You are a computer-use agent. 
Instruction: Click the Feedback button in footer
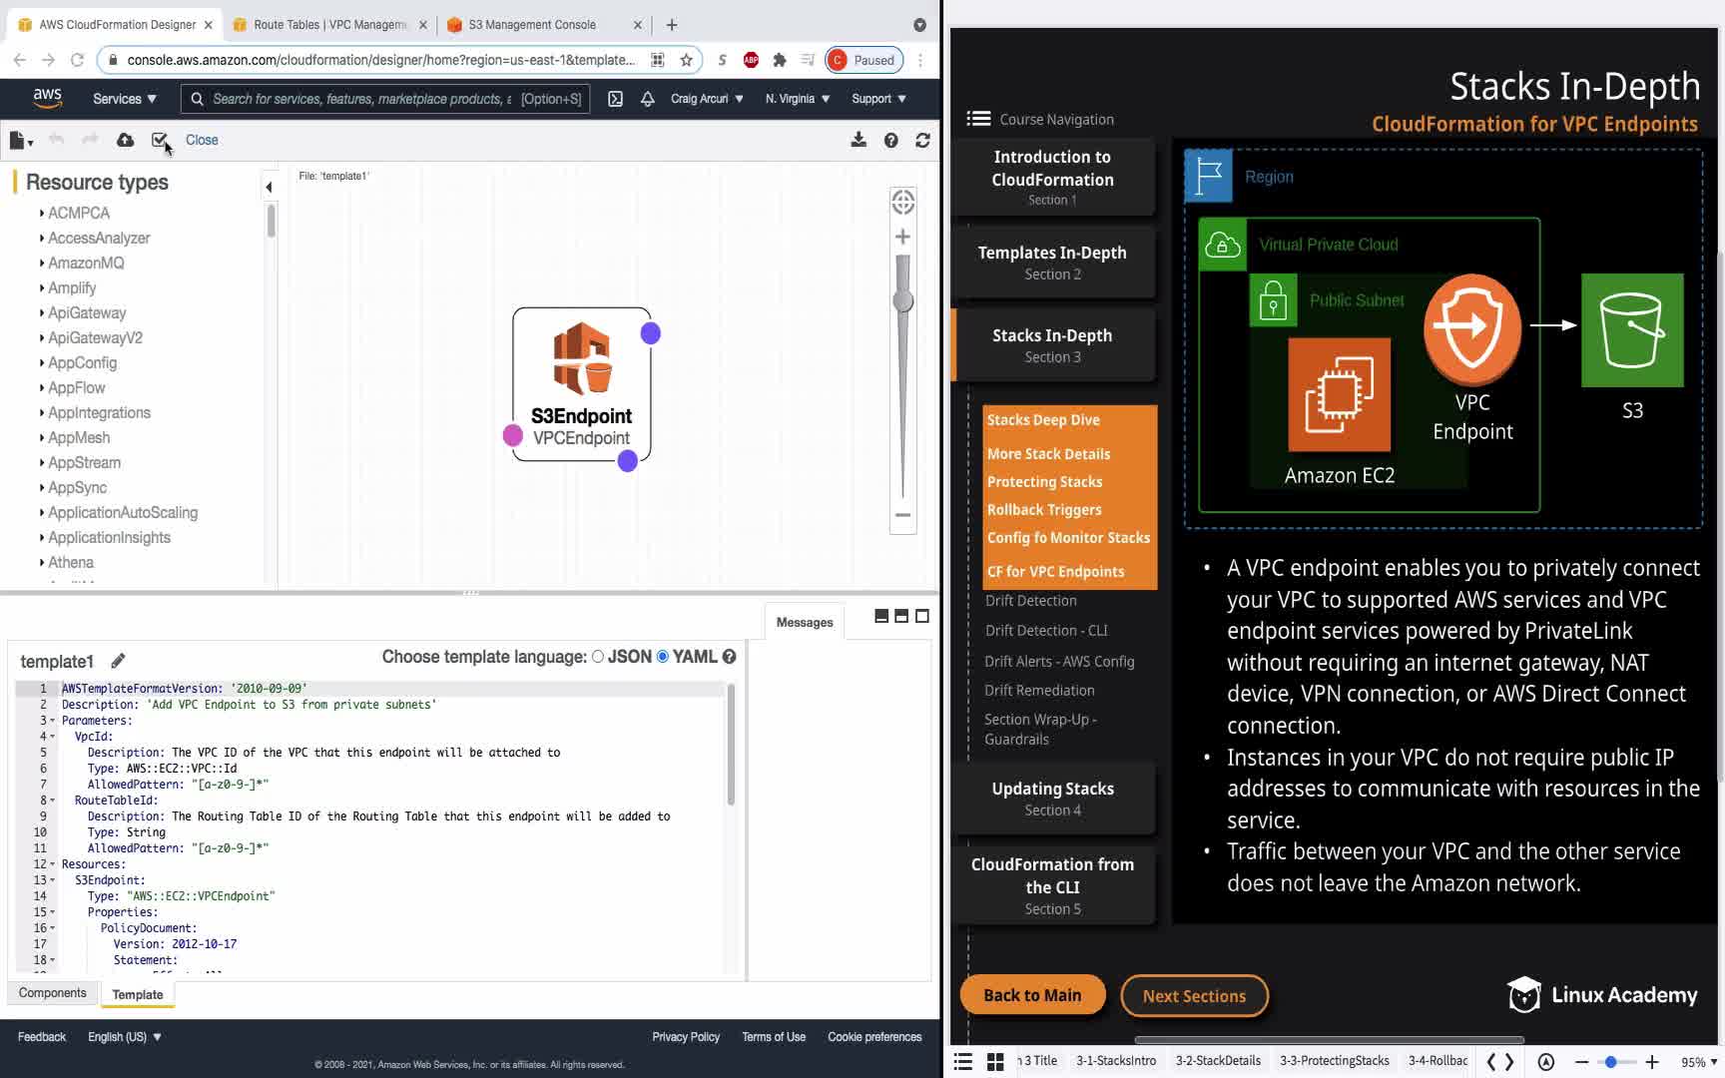(x=42, y=1037)
